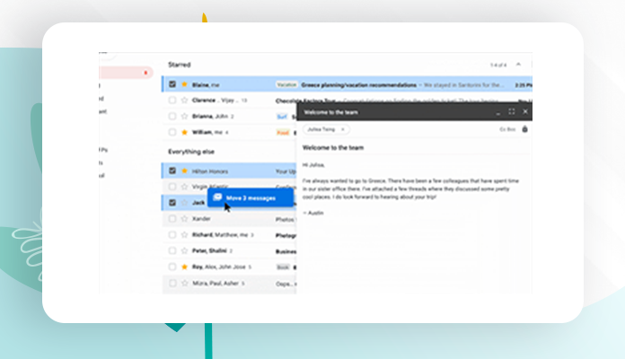Star the Jack email
The height and width of the screenshot is (359, 625).
tap(184, 203)
